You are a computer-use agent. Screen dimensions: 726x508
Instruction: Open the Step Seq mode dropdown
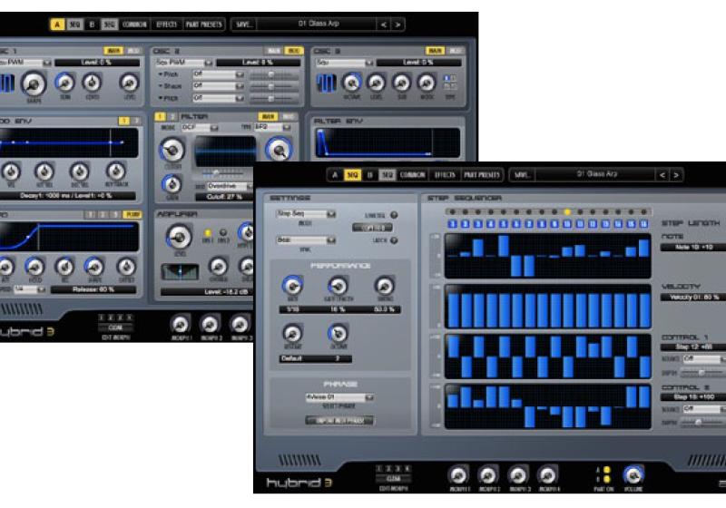coord(306,214)
